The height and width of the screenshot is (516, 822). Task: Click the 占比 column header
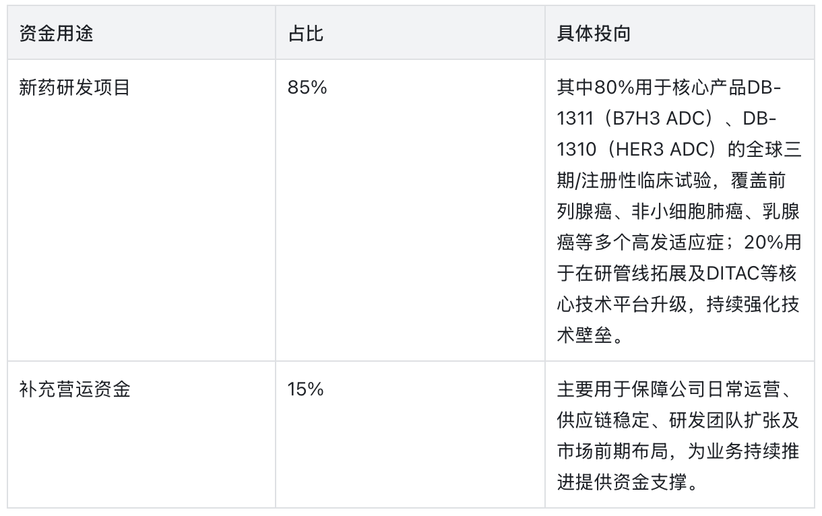[x=306, y=34]
